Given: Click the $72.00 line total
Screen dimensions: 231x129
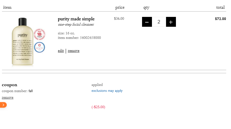Looking at the screenshot, I should pos(220,19).
